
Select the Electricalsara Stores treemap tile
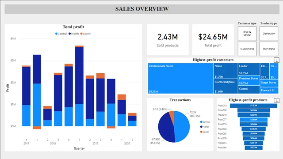point(180,78)
